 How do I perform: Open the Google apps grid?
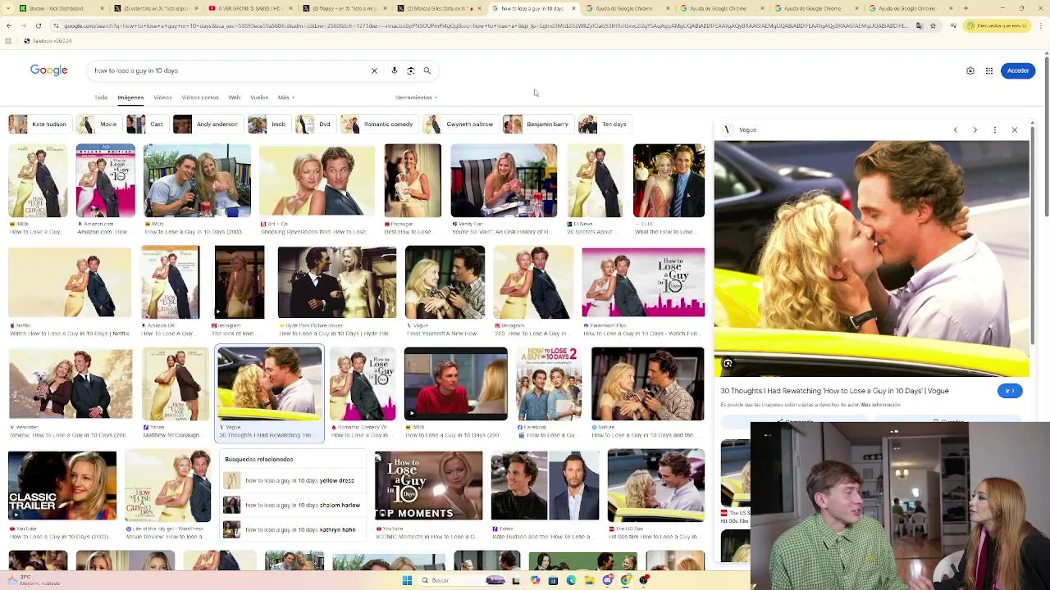(x=989, y=70)
